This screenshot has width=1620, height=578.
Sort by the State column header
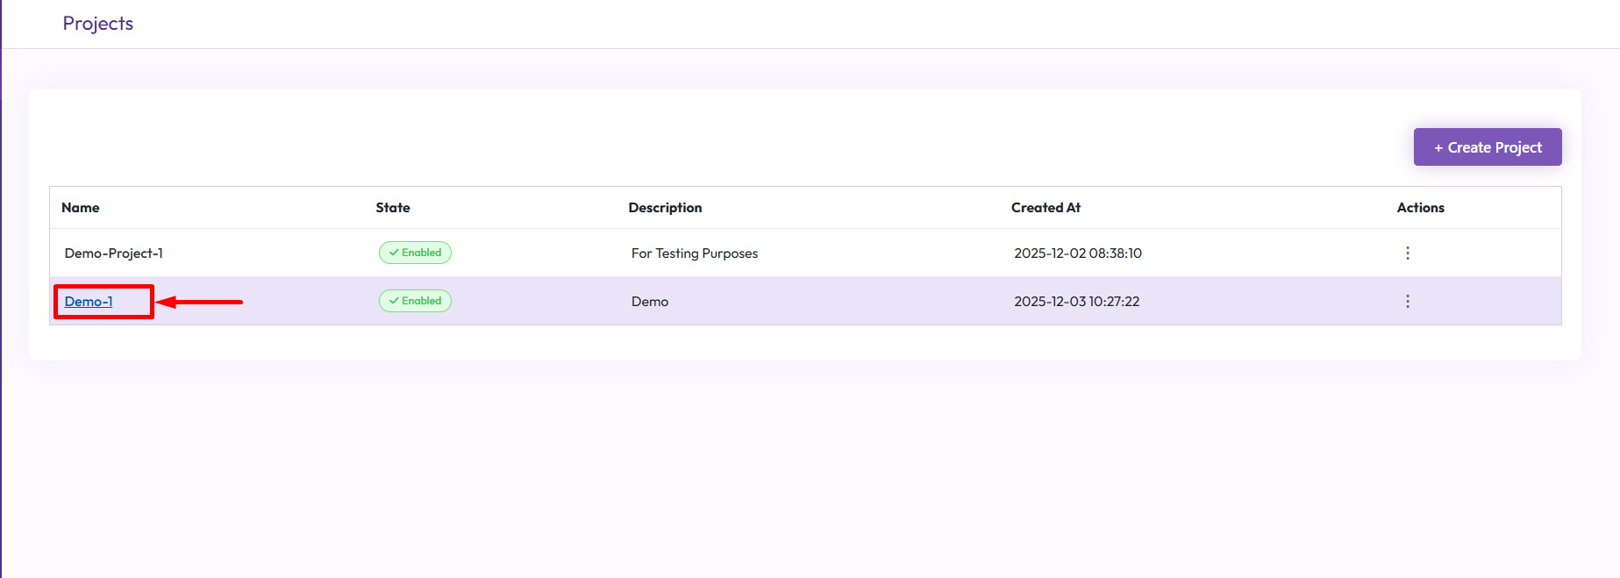coord(393,208)
